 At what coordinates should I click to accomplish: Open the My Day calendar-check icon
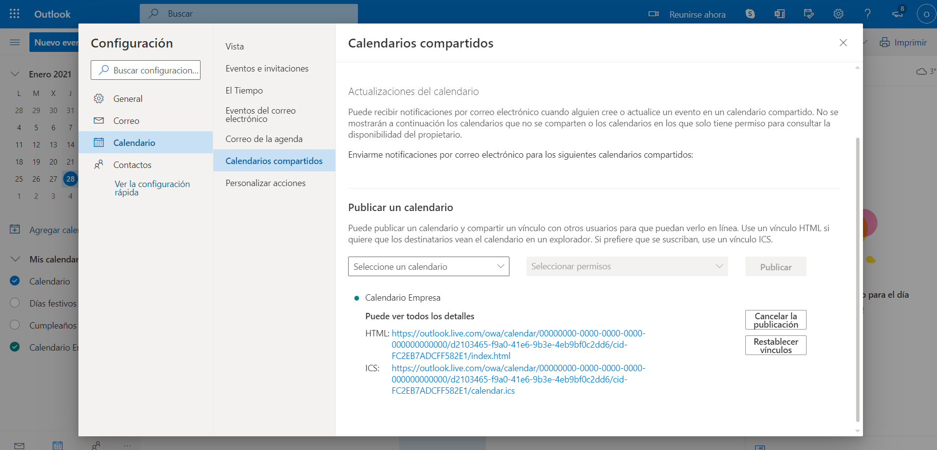click(809, 14)
